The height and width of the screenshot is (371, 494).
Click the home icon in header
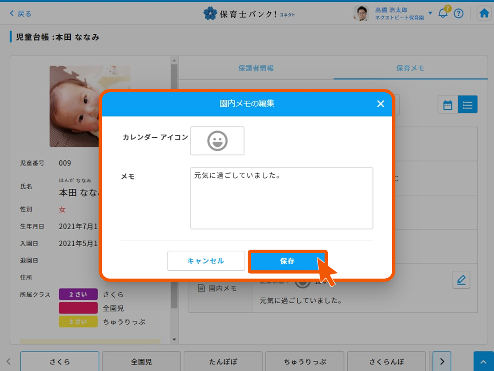point(484,13)
